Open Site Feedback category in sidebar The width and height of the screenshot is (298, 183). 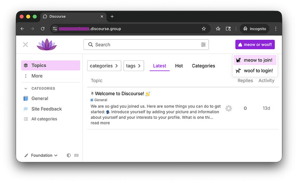coord(51,109)
